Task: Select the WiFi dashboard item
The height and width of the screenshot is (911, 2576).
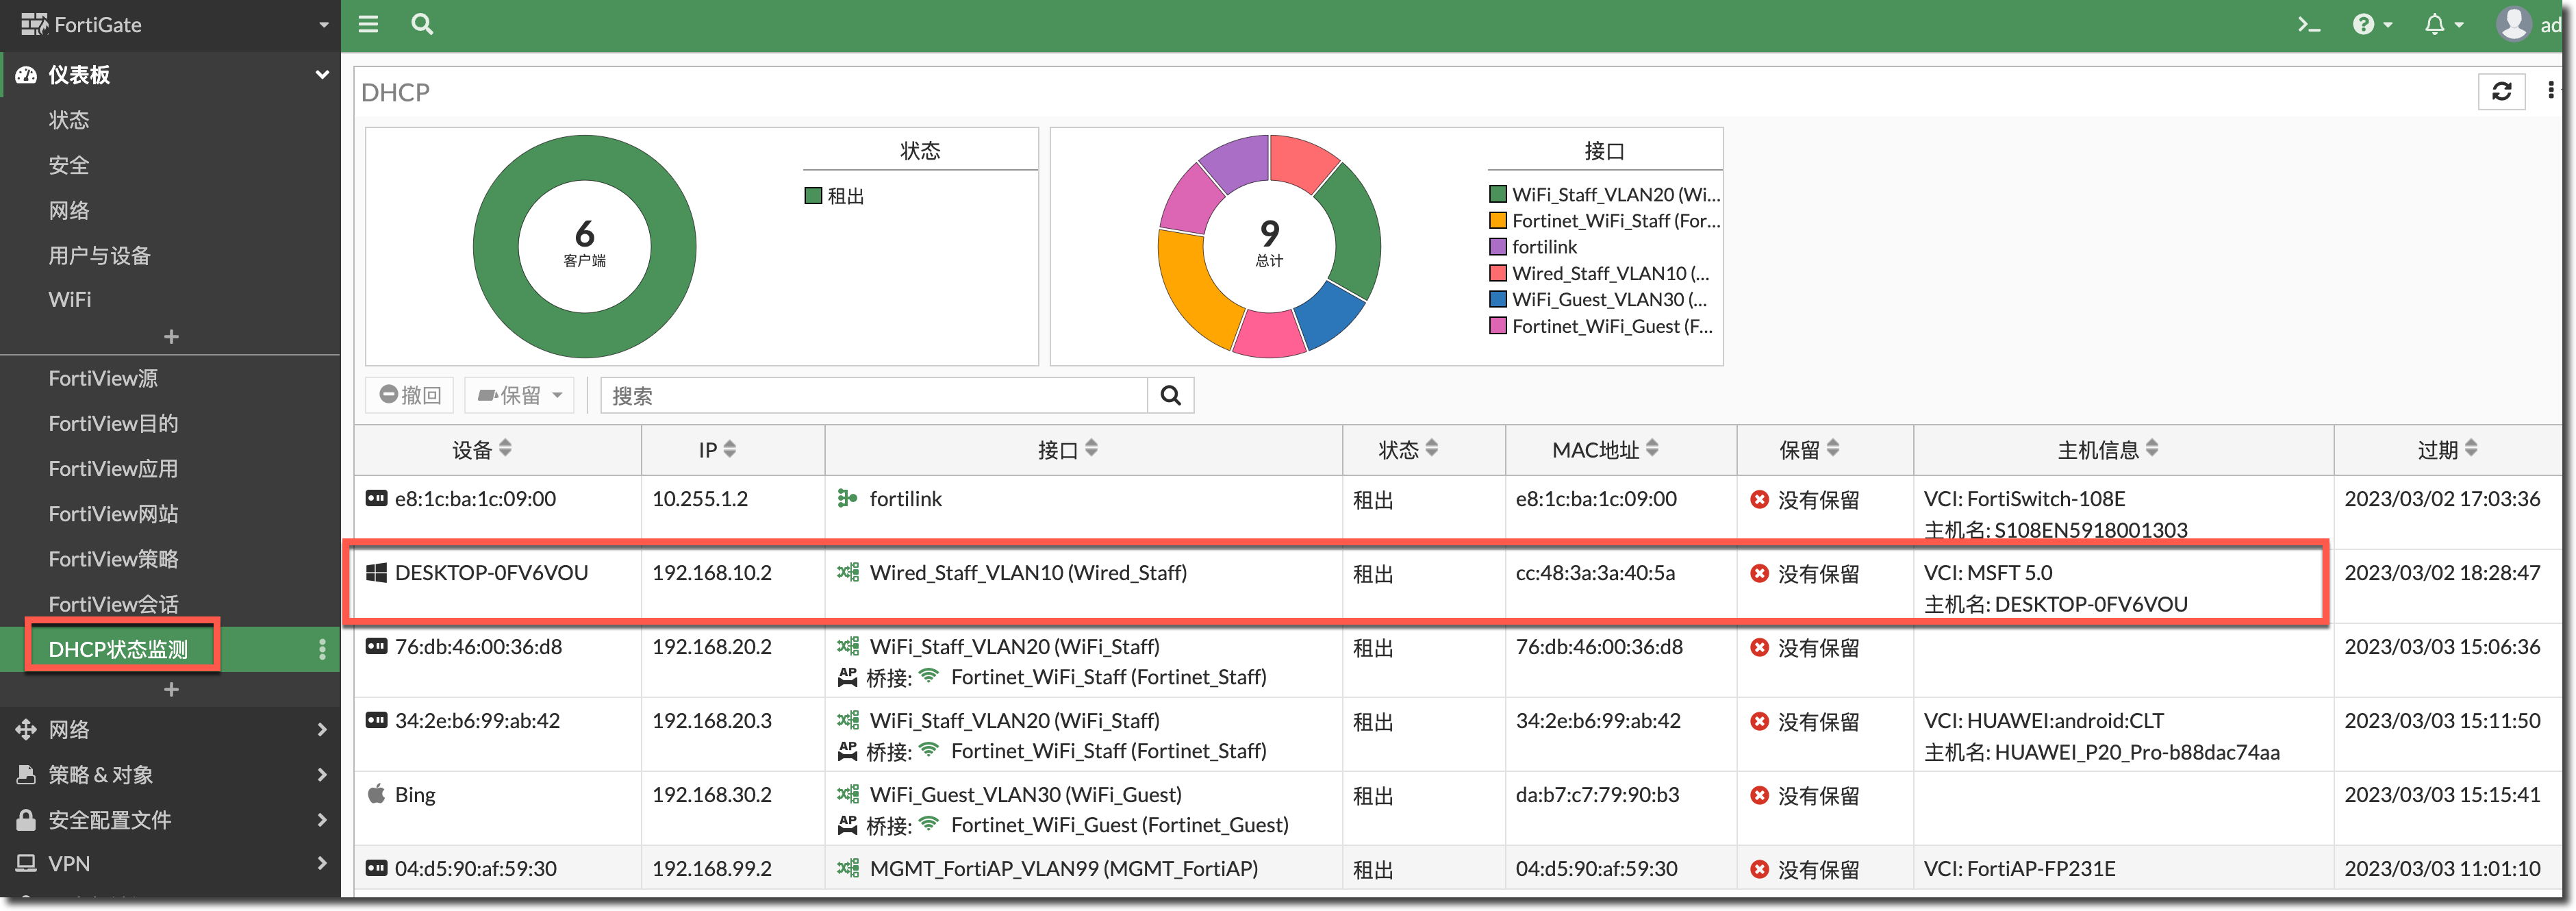Action: tap(70, 300)
